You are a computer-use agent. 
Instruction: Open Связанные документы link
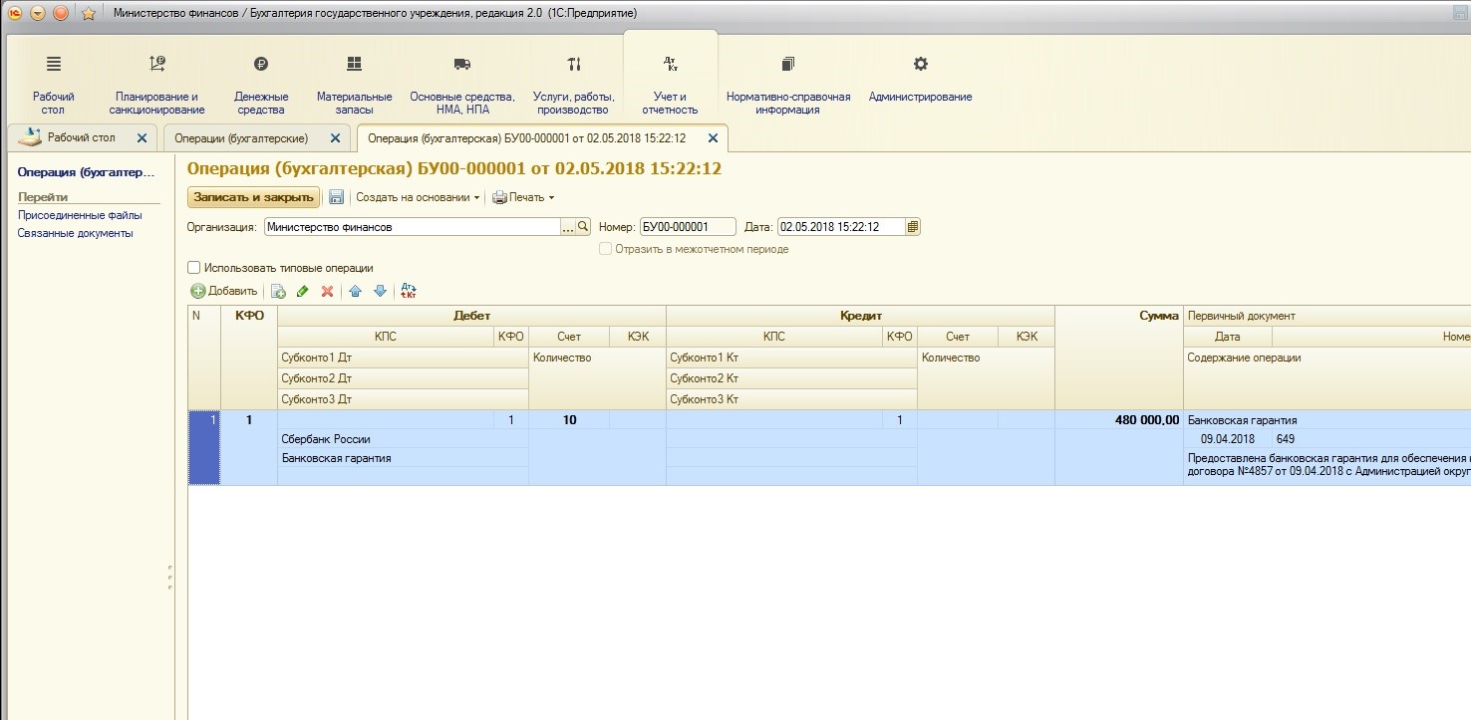(x=75, y=233)
